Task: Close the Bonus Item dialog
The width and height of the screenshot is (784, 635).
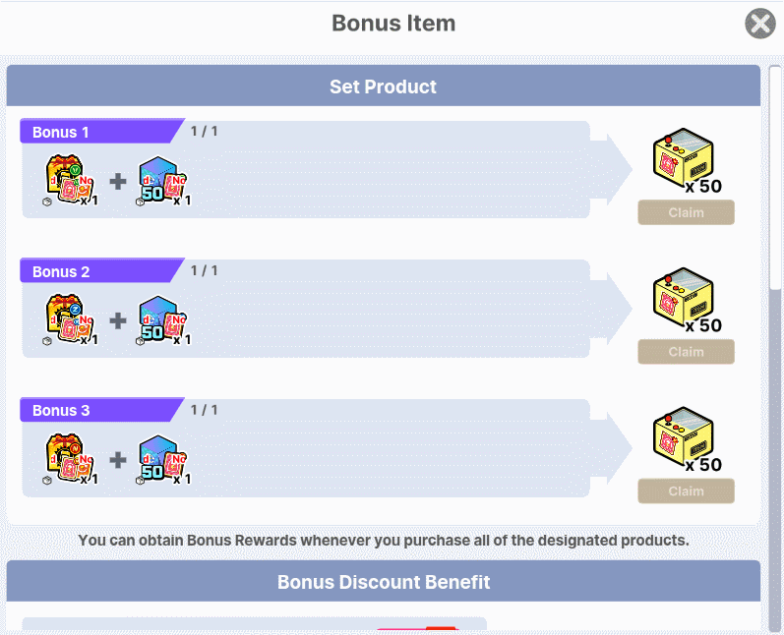Action: [x=760, y=24]
